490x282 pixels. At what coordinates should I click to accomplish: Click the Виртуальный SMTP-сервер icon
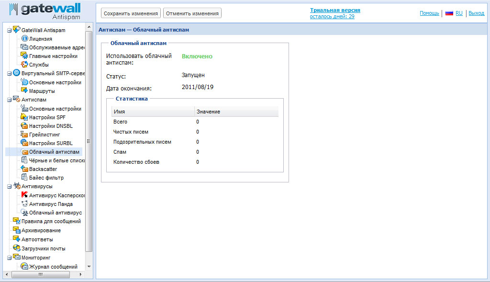coord(17,73)
